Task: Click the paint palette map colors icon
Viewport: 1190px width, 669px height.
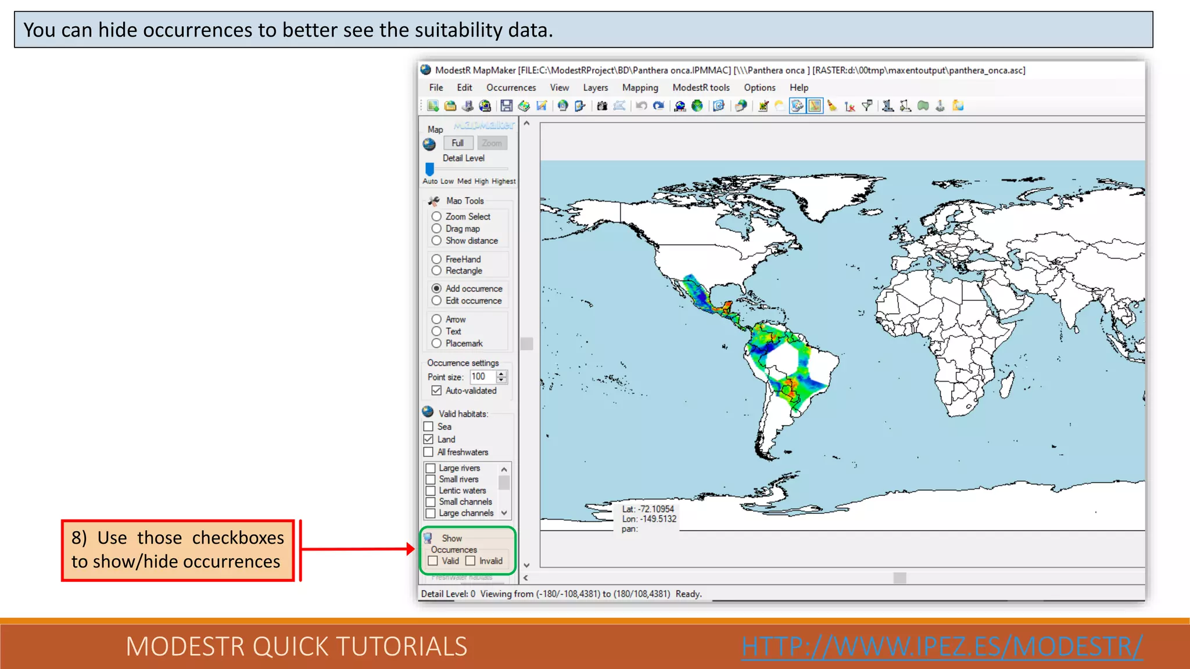Action: click(797, 106)
